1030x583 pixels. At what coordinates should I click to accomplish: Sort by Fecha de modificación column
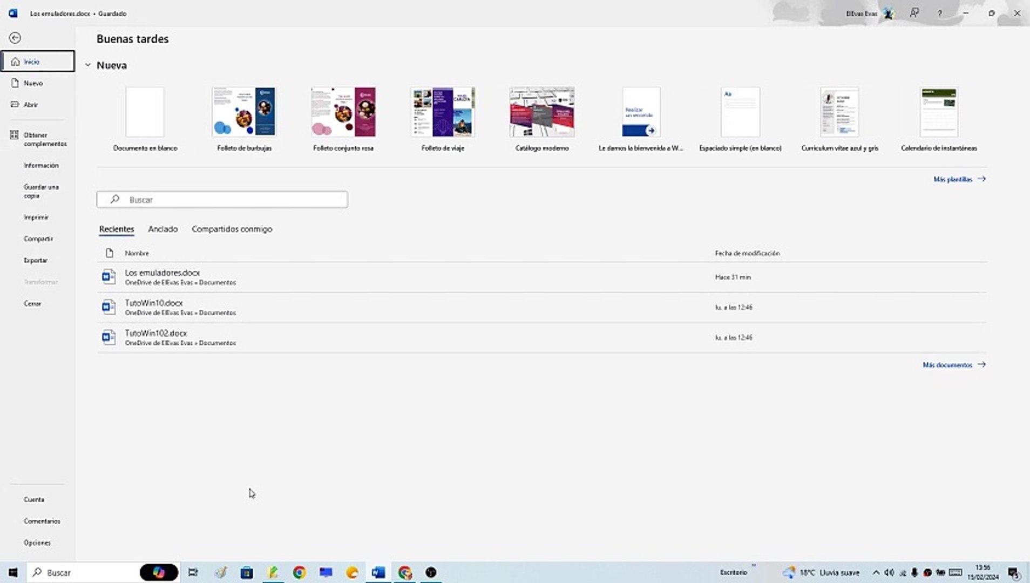(x=747, y=253)
